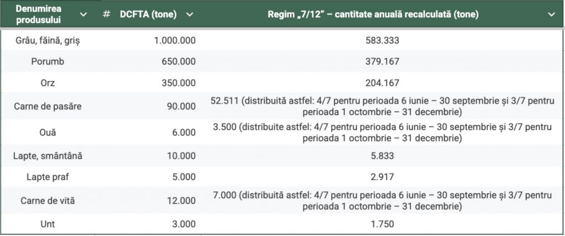
Task: Select the 583.333 recalculated quantity cell
Action: click(382, 40)
